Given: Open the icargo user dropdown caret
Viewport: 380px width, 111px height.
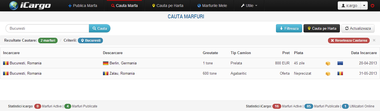Looking at the screenshot, I should [364, 6].
